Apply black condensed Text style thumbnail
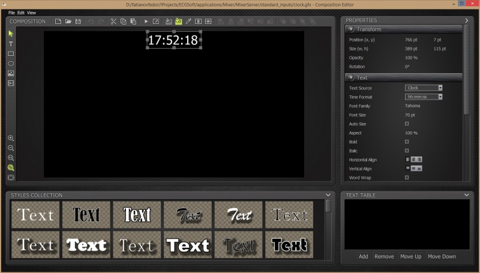The width and height of the screenshot is (480, 273). pos(86,215)
